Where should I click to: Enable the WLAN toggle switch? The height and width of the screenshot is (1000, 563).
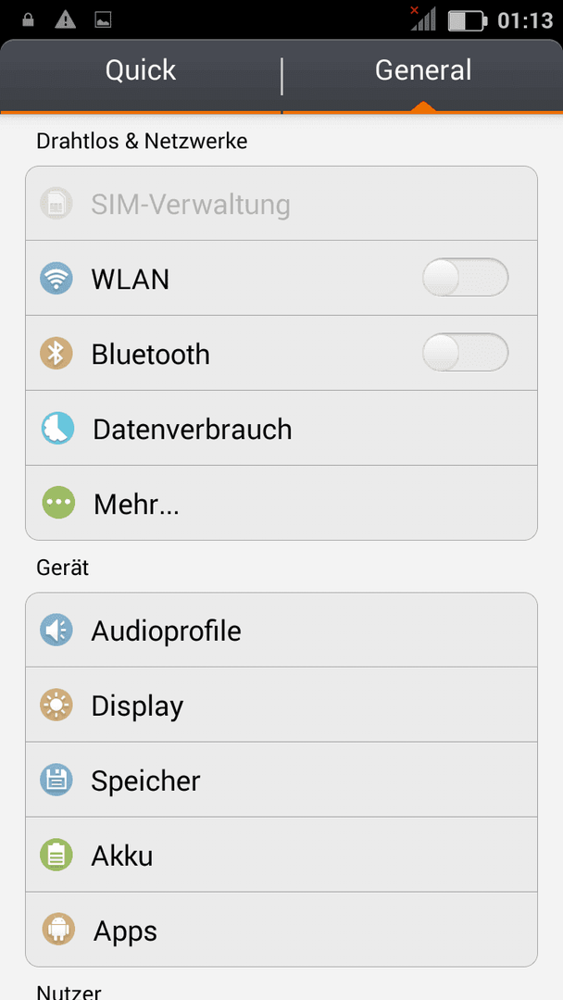tap(466, 278)
